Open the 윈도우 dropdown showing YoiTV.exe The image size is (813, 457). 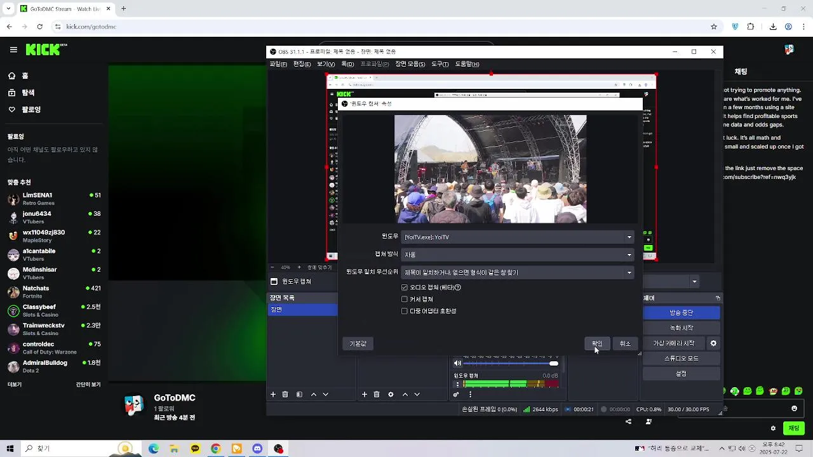(x=518, y=237)
